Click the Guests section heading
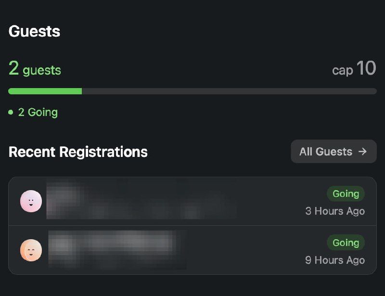385x296 pixels. (34, 32)
